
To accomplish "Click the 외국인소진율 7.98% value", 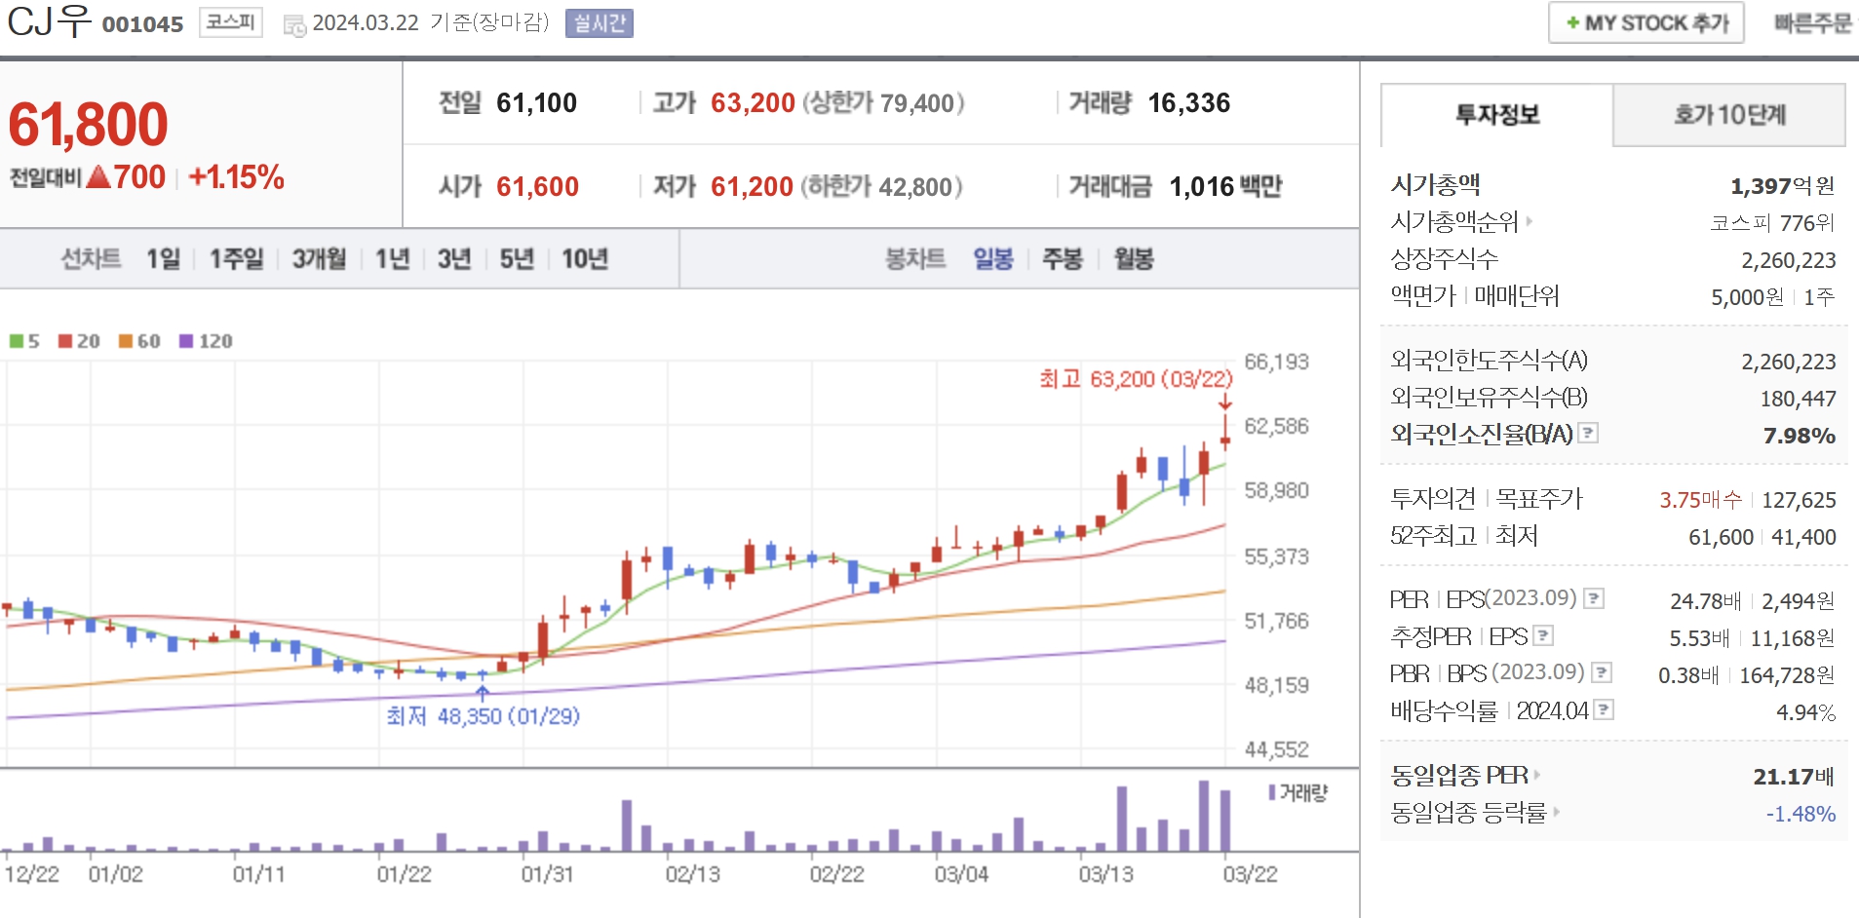I will (x=1799, y=436).
